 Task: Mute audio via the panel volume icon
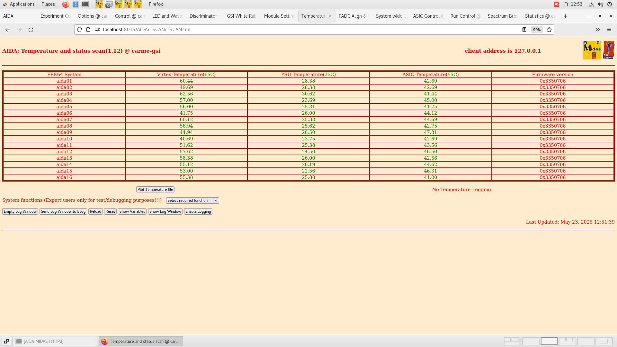pos(600,4)
